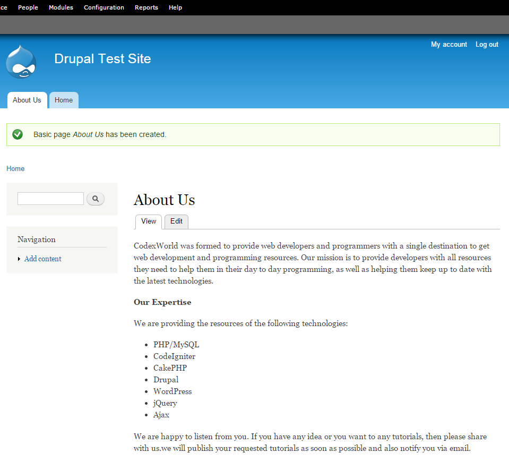Expand the Add content arrow bullet

pos(19,259)
